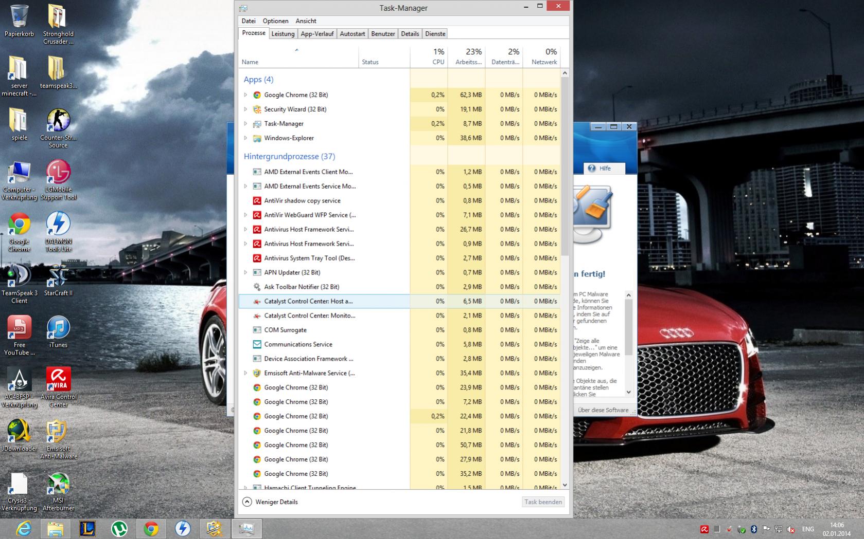Open Google Chrome from the taskbar
The height and width of the screenshot is (539, 864).
[151, 528]
